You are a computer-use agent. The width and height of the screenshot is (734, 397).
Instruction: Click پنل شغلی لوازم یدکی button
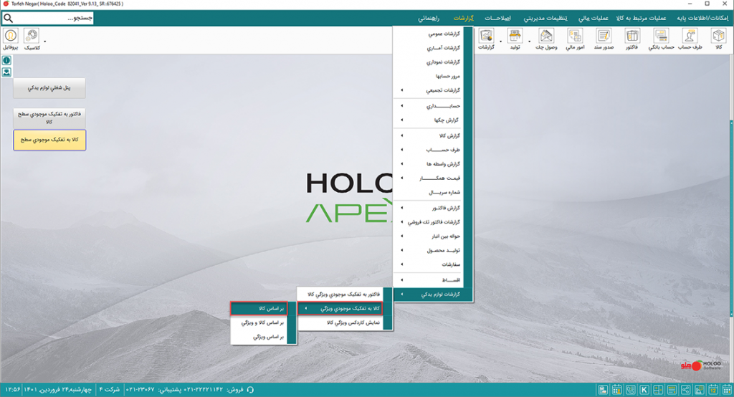coord(49,88)
